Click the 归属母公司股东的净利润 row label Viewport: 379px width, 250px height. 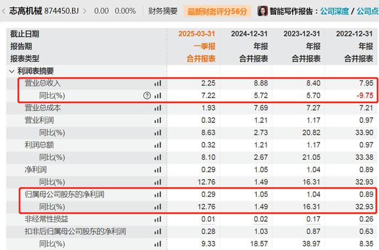[64, 194]
